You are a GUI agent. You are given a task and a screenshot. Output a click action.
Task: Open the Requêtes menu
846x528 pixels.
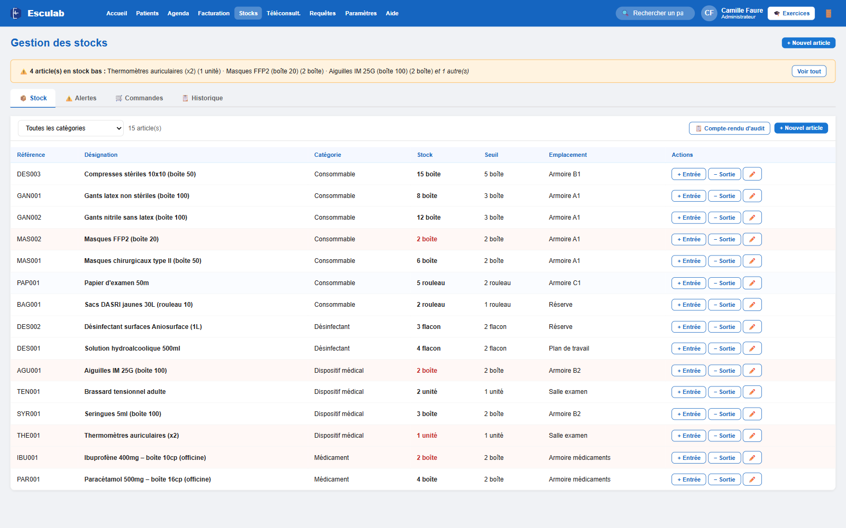point(323,13)
